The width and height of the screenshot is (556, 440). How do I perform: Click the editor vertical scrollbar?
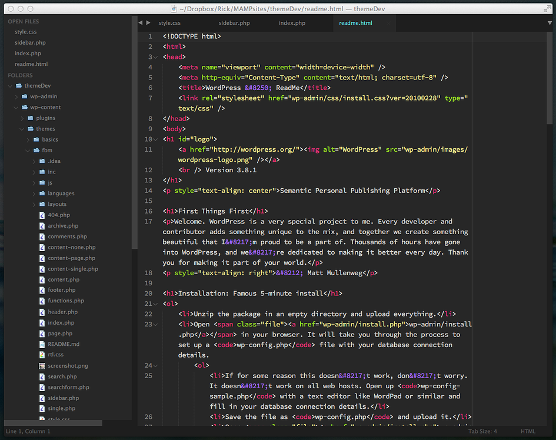(550, 78)
